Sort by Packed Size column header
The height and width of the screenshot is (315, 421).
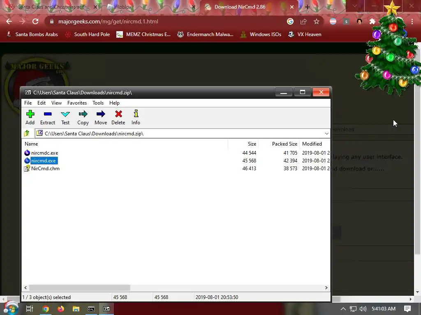[x=279, y=144]
